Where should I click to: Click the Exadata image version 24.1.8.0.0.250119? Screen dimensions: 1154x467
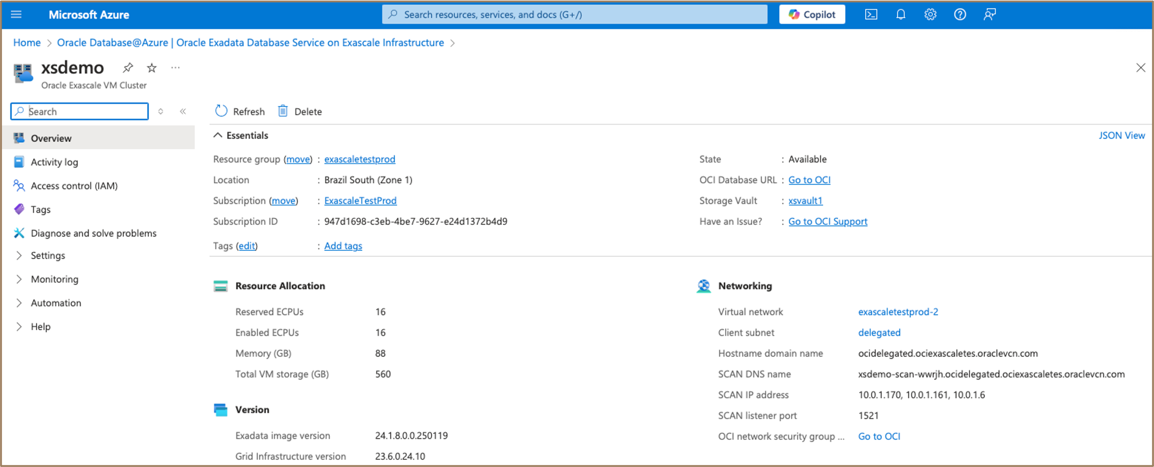pos(411,435)
